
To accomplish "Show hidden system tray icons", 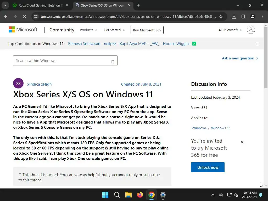I will tap(213, 195).
